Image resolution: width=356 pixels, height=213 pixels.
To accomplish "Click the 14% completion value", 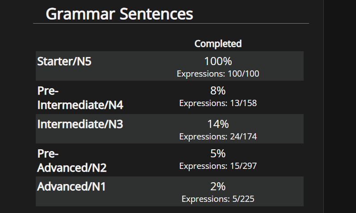I will [x=218, y=124].
